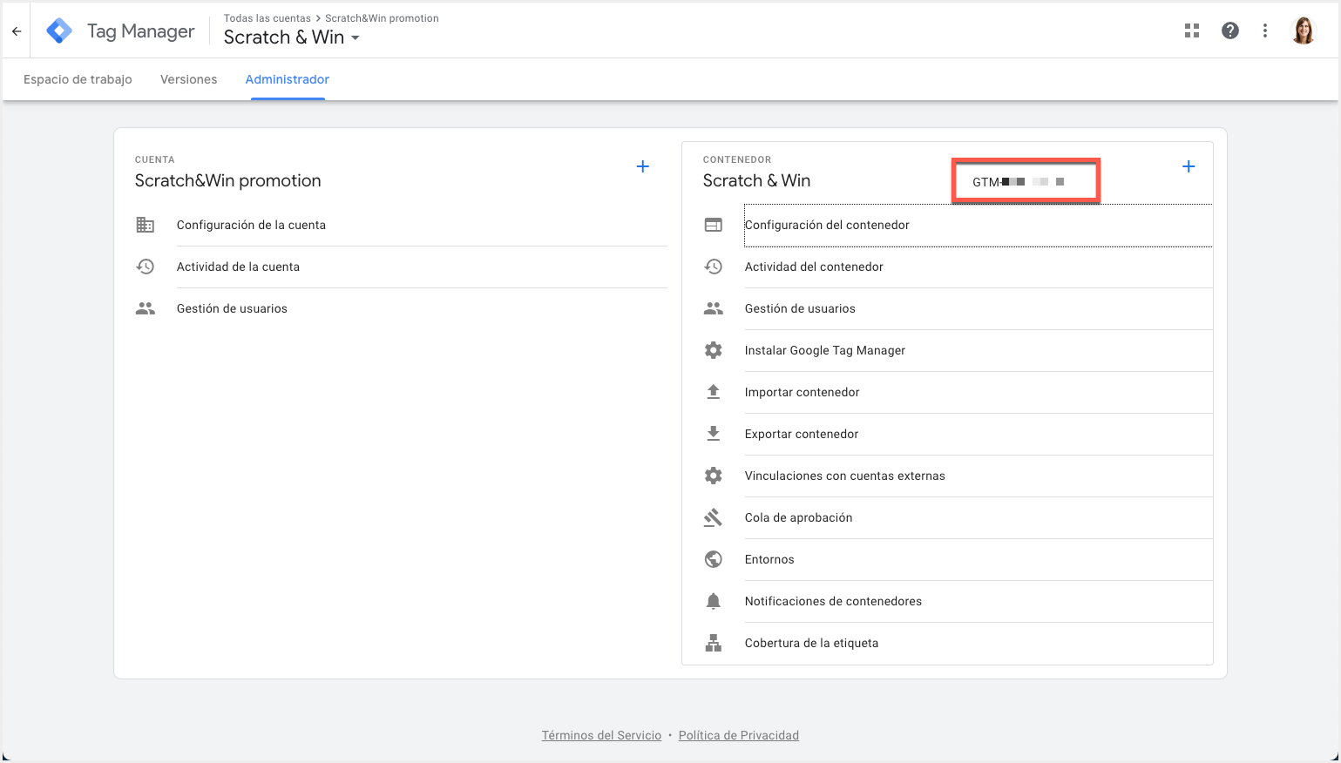The height and width of the screenshot is (763, 1341).
Task: Click the Todas las cuentas breadcrumb
Action: 267,18
